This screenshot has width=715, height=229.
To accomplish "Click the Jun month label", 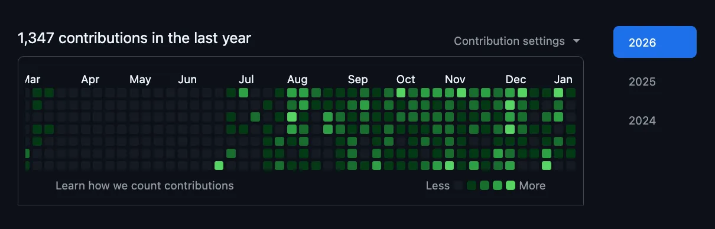I will point(187,79).
